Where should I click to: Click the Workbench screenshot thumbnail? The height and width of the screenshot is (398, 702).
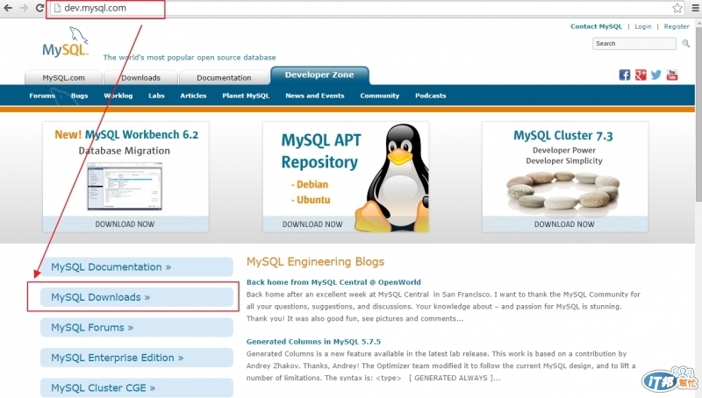[125, 187]
